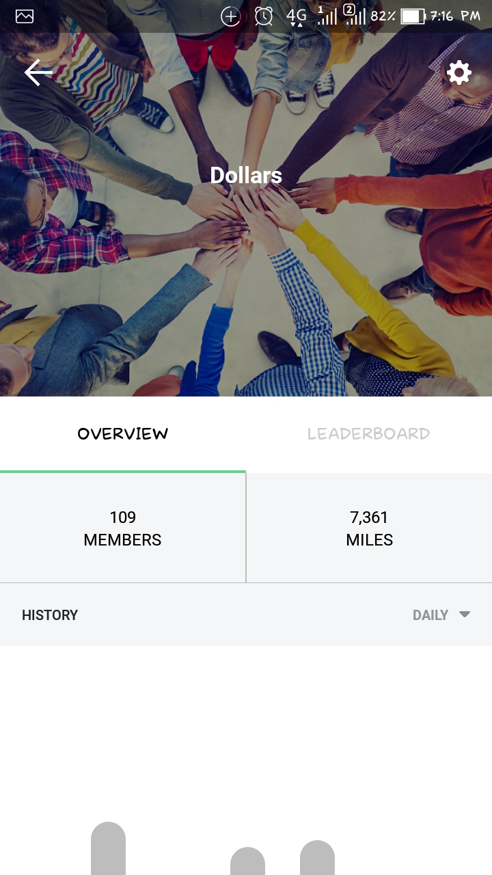Tap the circled plus status icon

(x=231, y=16)
